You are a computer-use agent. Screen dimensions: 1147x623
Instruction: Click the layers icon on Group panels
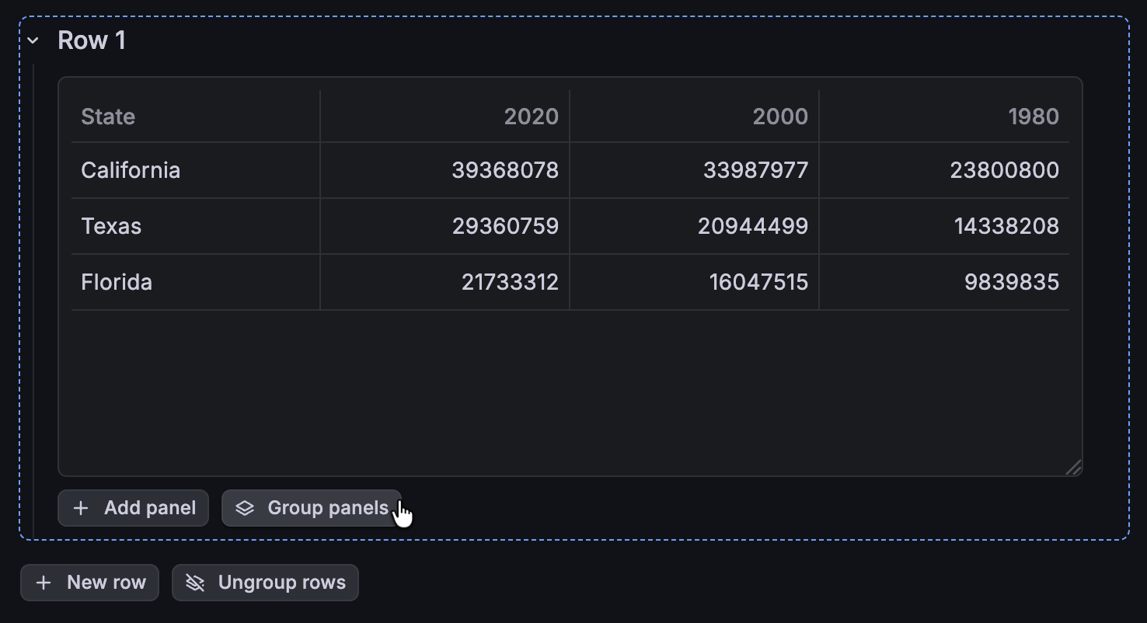point(245,508)
